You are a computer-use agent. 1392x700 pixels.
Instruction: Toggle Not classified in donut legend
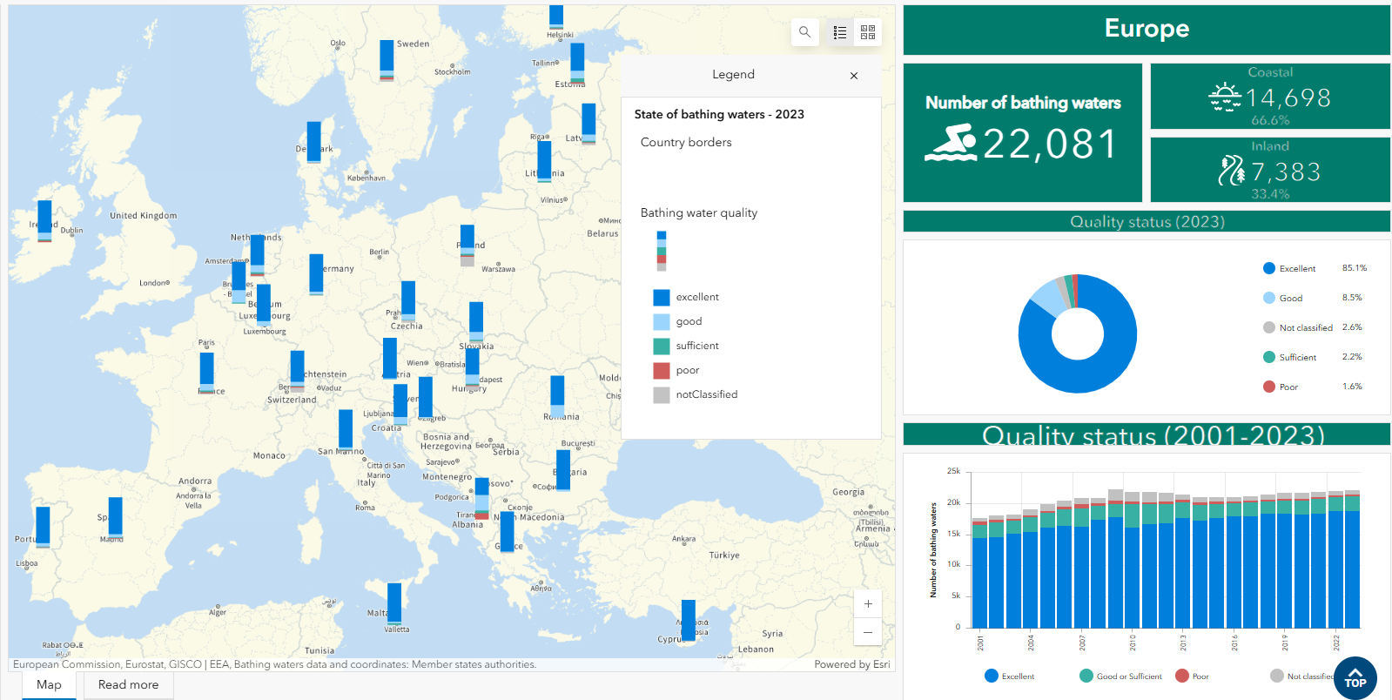pyautogui.click(x=1298, y=327)
